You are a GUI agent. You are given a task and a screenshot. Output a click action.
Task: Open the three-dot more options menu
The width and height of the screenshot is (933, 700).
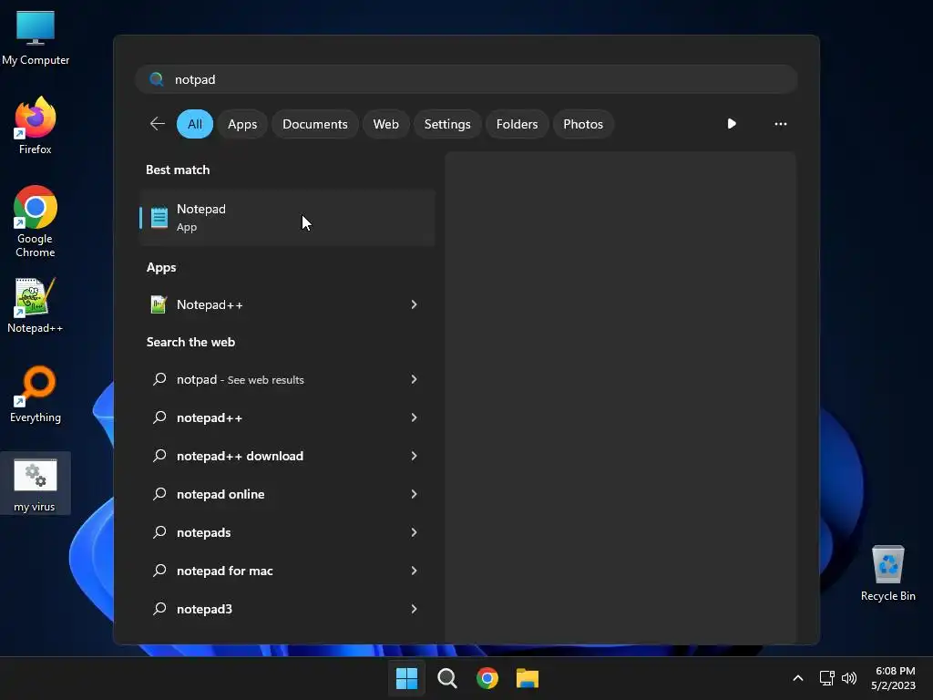click(781, 124)
